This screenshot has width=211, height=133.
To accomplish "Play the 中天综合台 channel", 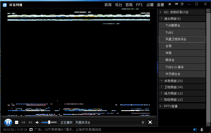I will coord(182,74).
